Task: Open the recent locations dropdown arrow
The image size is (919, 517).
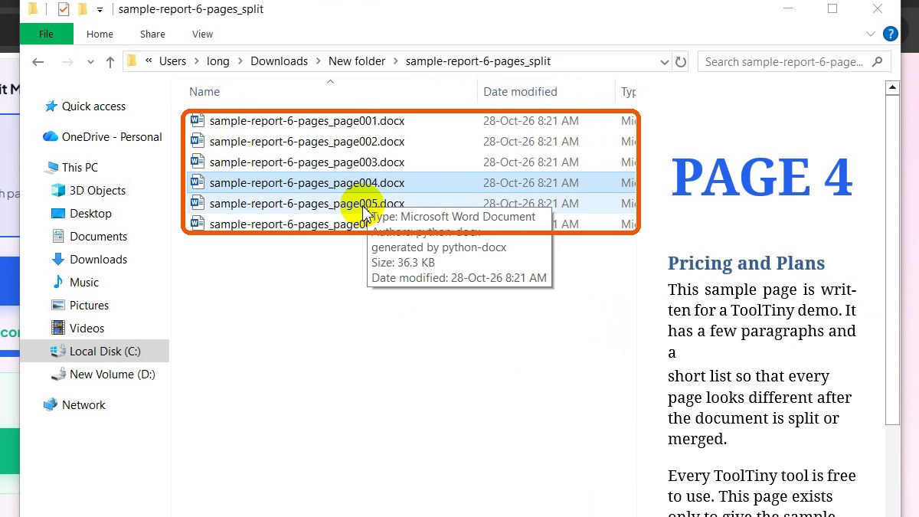Action: [90, 62]
